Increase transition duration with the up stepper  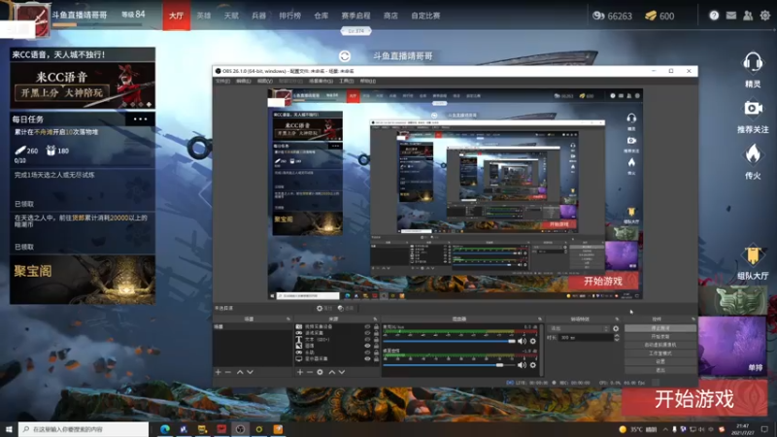617,335
